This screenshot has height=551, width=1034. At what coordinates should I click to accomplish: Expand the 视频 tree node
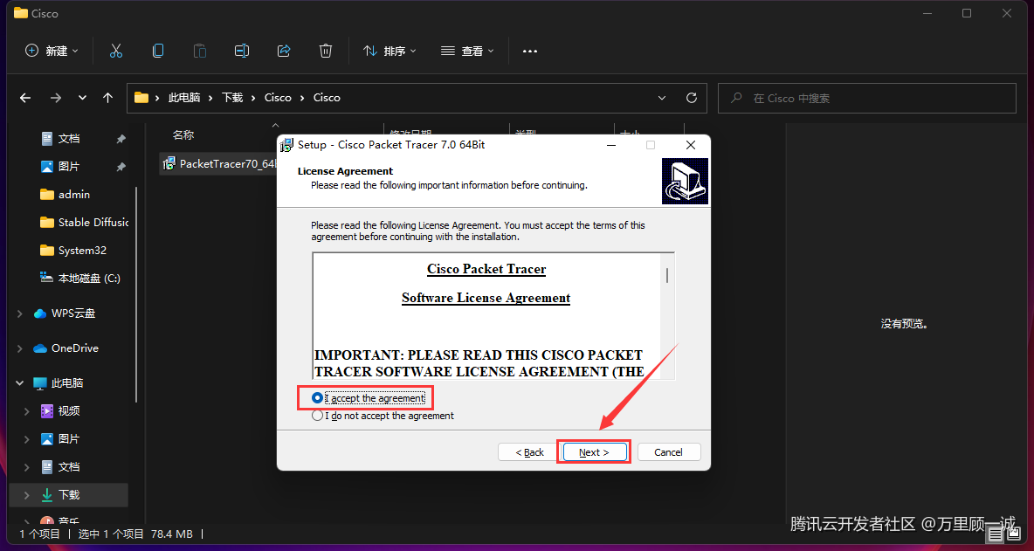point(27,411)
